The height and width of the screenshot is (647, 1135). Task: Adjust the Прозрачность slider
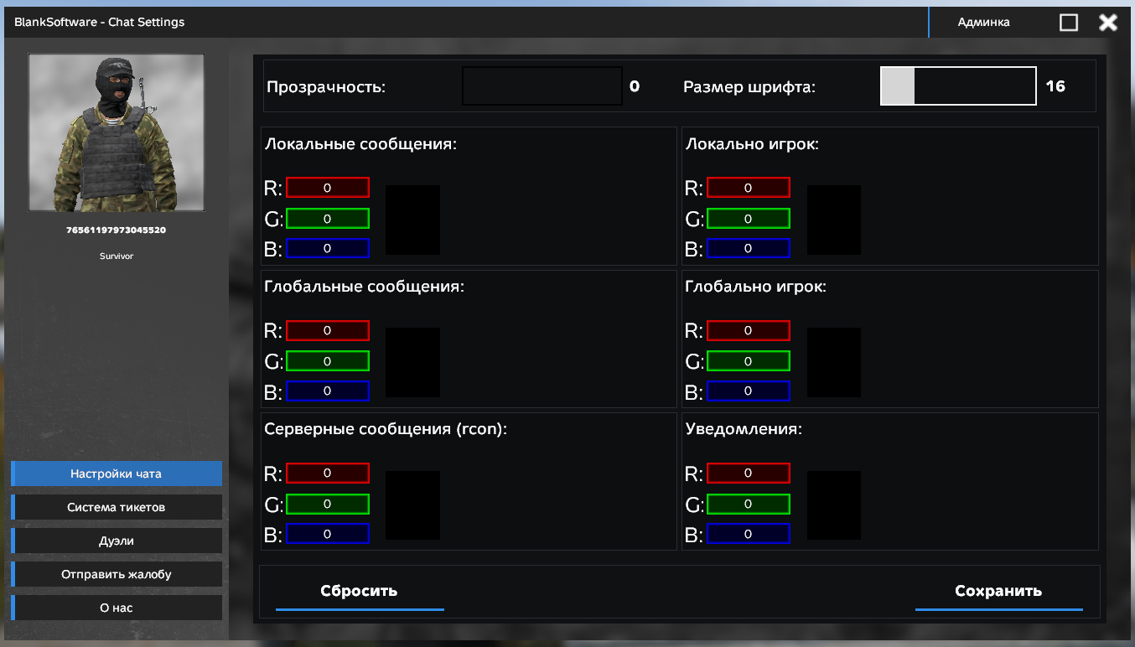coord(542,86)
